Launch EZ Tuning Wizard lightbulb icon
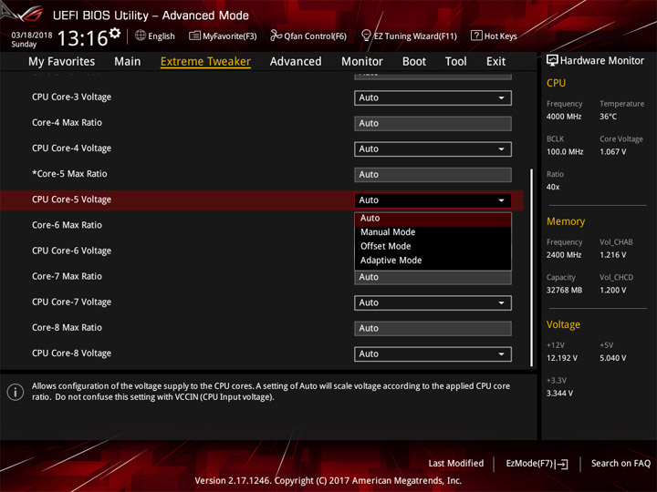Viewport: 657px width, 492px height. pos(366,36)
